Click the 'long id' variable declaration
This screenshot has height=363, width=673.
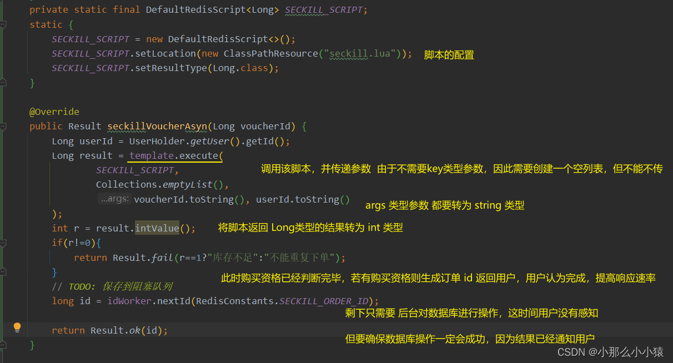(x=71, y=301)
